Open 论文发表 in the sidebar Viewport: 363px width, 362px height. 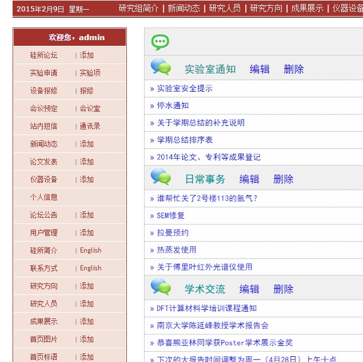[44, 162]
